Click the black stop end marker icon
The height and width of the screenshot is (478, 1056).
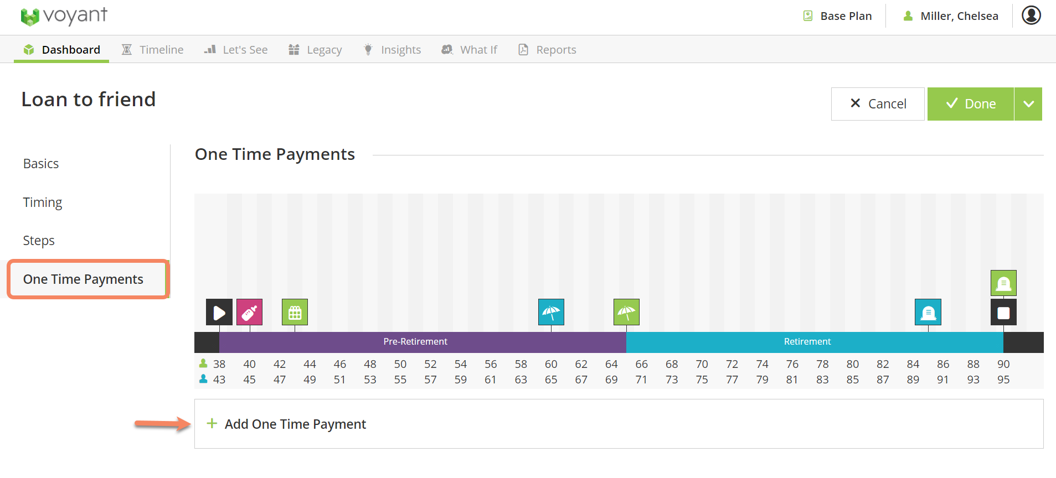1003,313
